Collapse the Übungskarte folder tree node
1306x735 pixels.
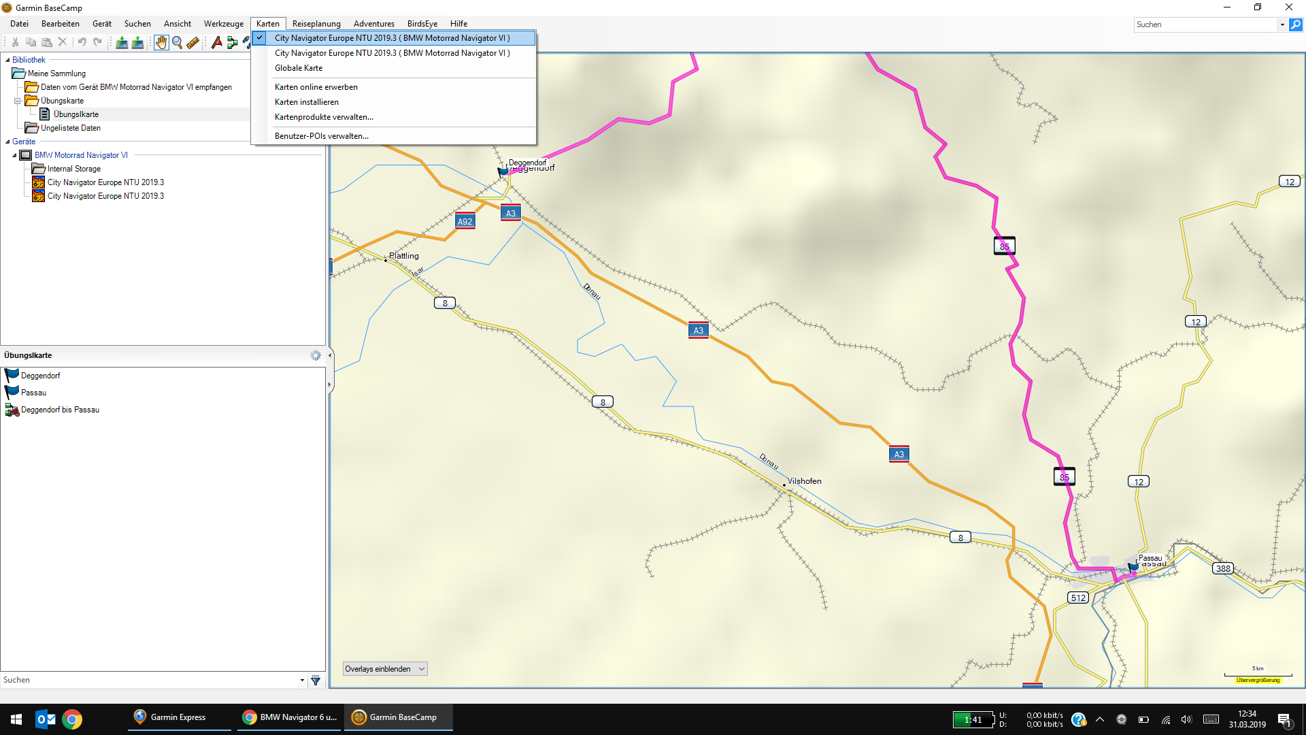pos(18,101)
